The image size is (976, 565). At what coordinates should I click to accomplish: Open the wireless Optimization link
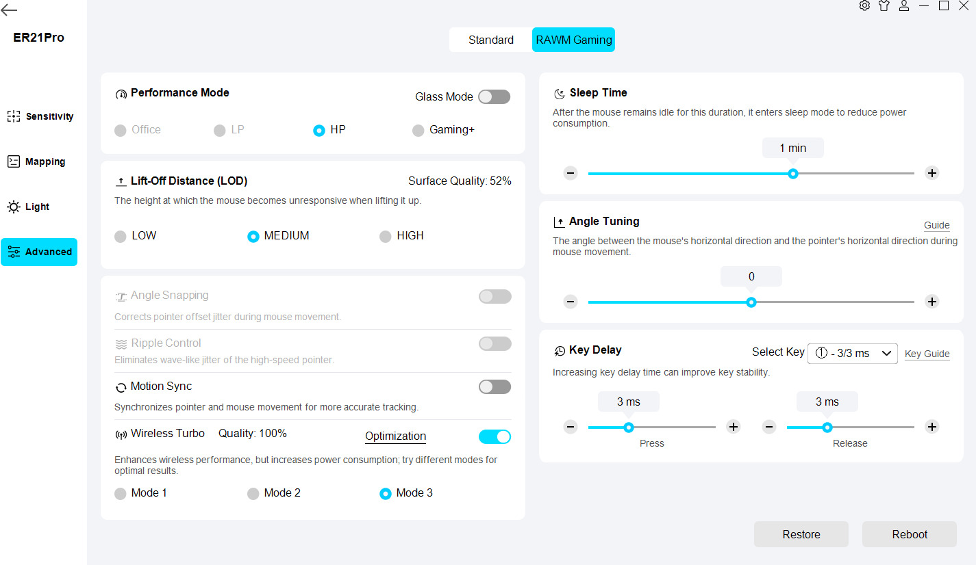[395, 436]
